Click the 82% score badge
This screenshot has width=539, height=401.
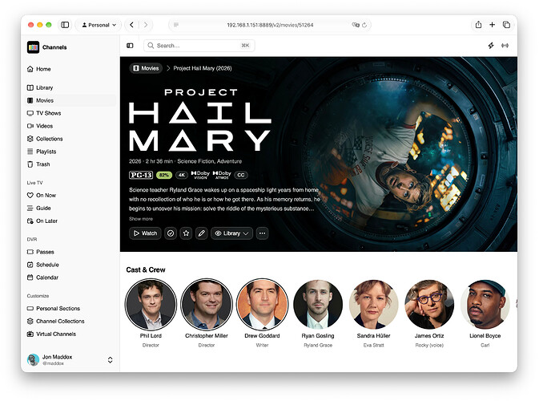[x=164, y=175]
